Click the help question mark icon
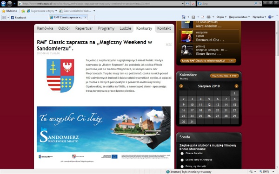The image size is (279, 174). pyautogui.click(x=270, y=17)
